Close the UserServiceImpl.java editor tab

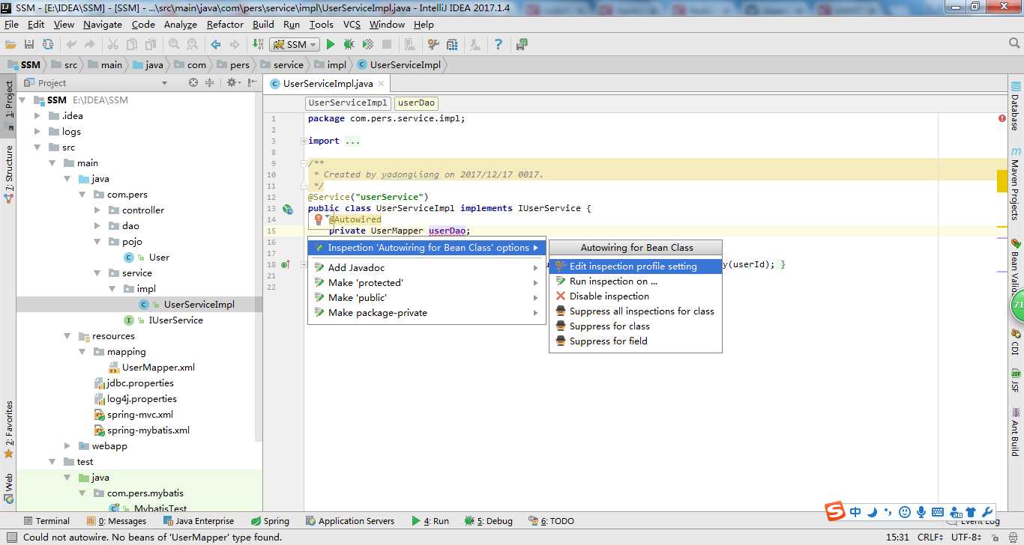pos(381,84)
